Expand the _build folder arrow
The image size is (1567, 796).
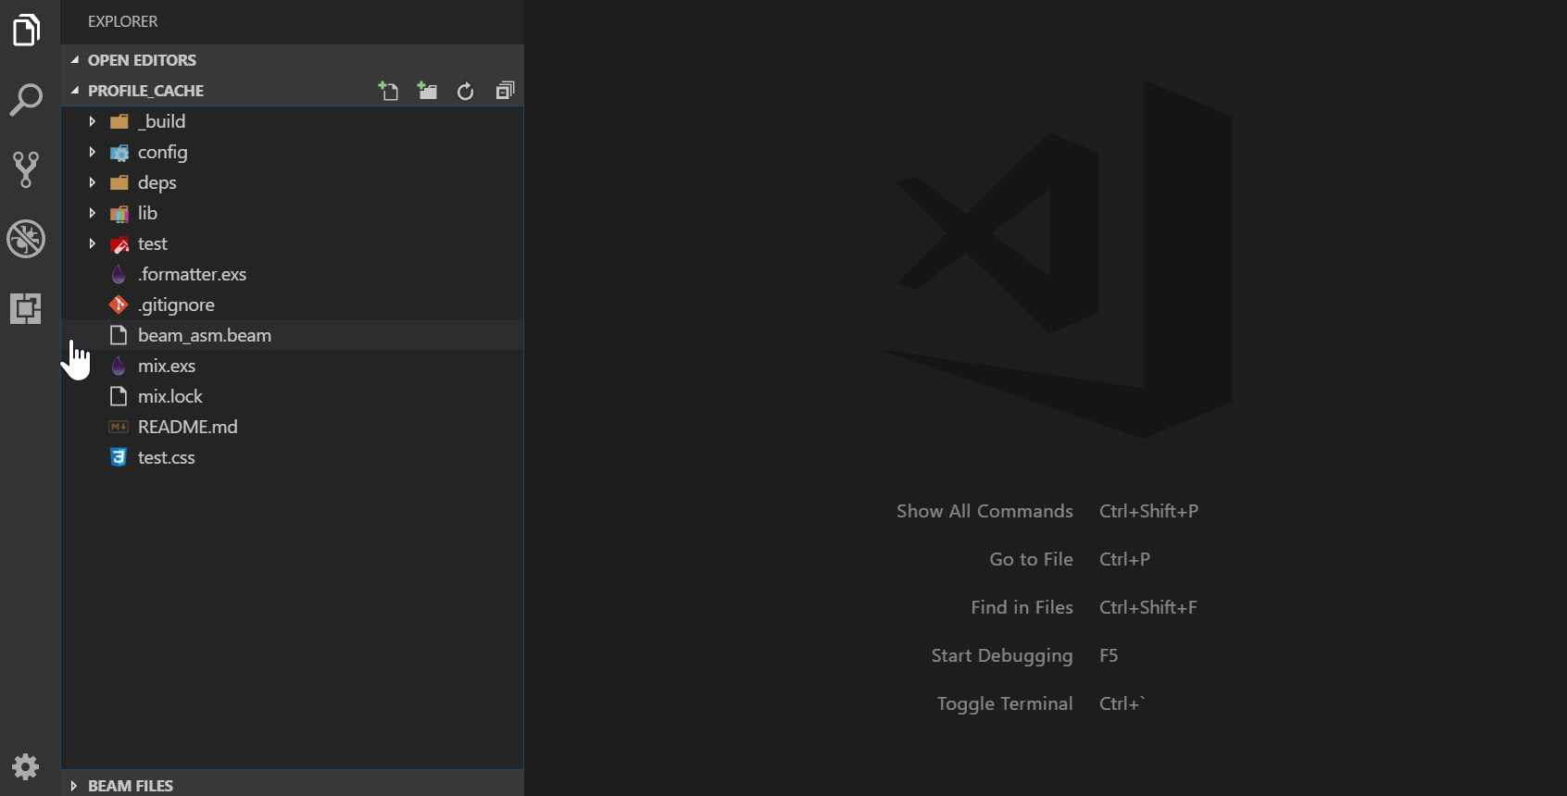pyautogui.click(x=92, y=121)
